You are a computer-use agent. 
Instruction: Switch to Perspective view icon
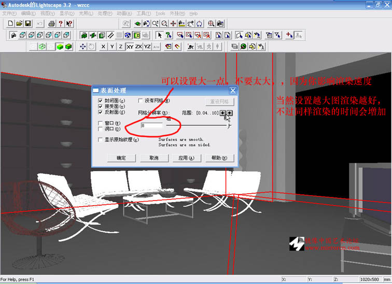13,35
